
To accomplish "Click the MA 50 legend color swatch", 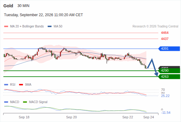I will tap(50, 27).
